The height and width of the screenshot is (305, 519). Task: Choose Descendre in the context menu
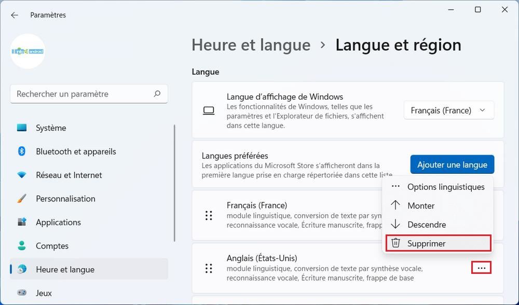tap(426, 225)
